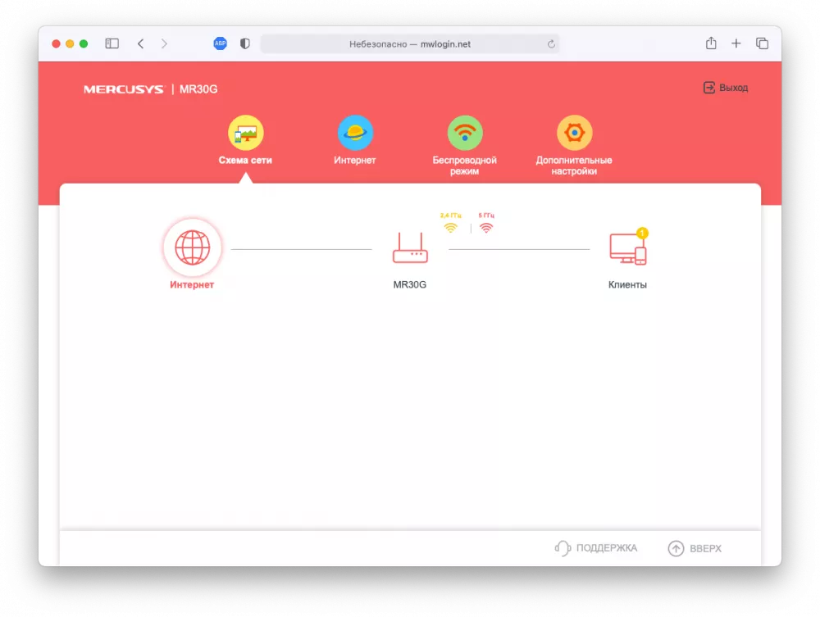Select the MR30G router icon in the diagram
The width and height of the screenshot is (820, 617).
pos(410,247)
